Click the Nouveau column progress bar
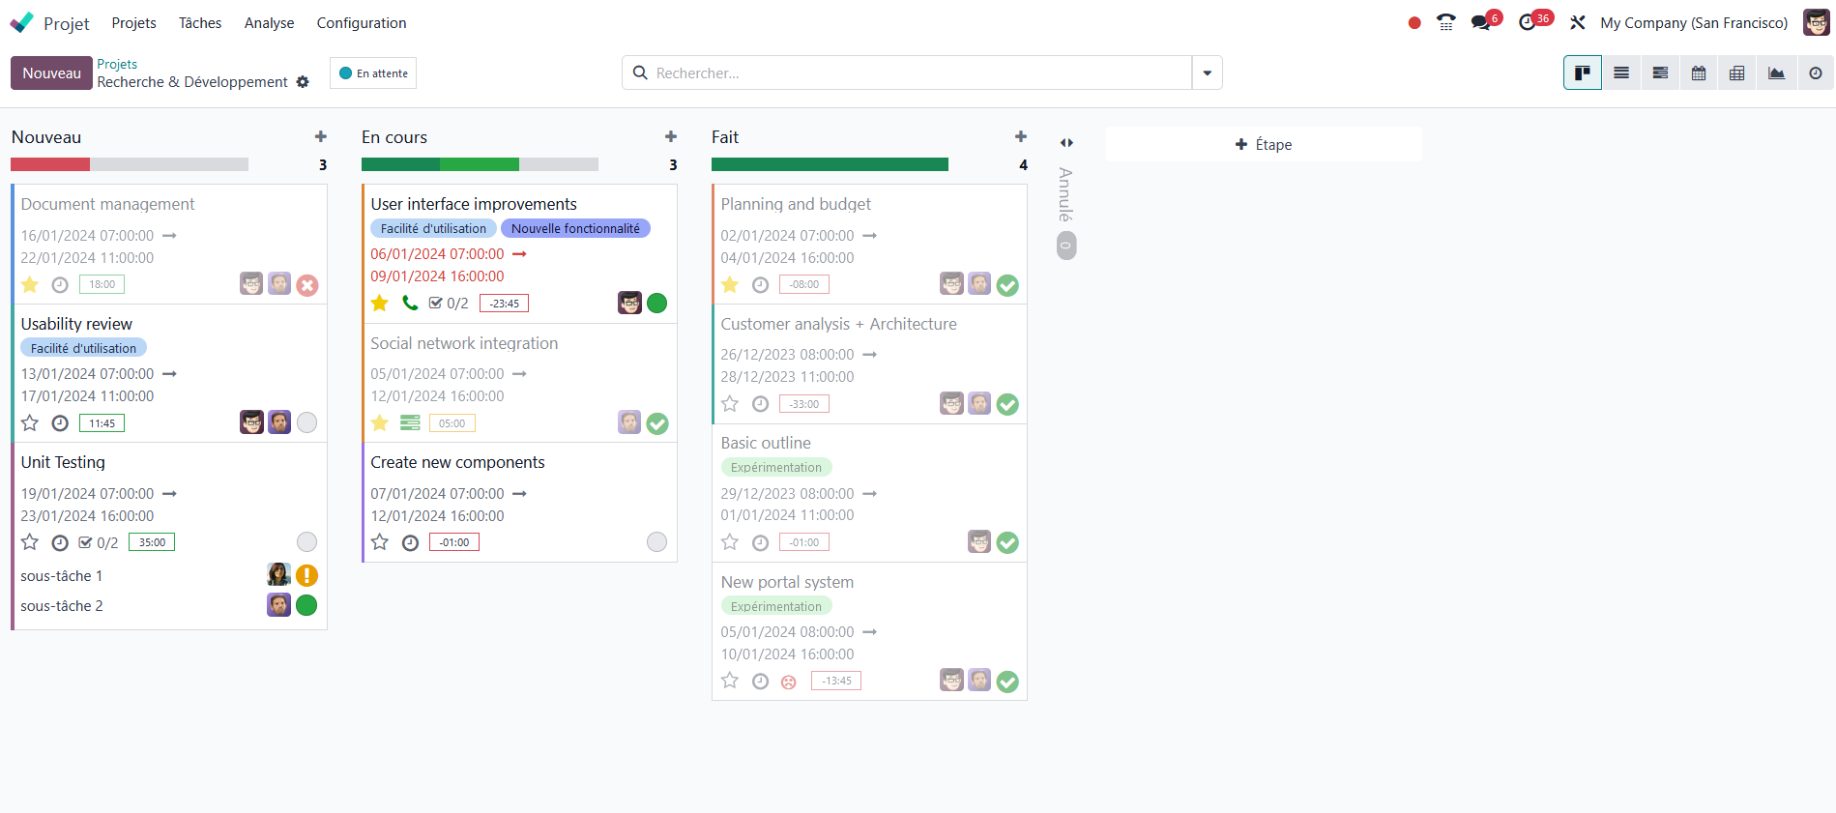Image resolution: width=1836 pixels, height=813 pixels. (x=130, y=164)
